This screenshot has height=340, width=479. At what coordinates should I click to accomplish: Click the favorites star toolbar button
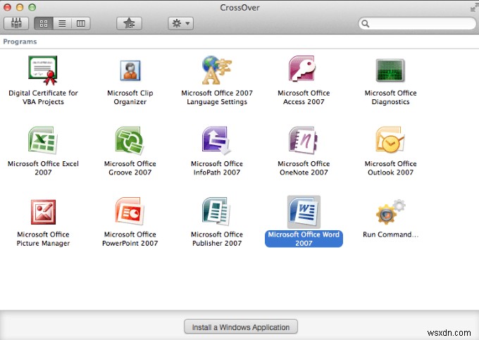click(x=129, y=23)
